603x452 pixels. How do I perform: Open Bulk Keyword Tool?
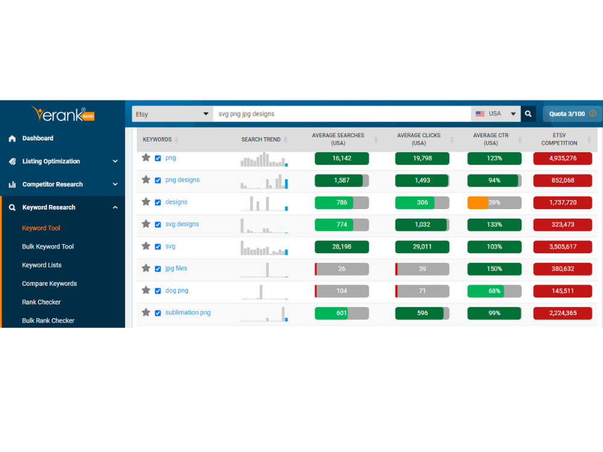pos(48,246)
